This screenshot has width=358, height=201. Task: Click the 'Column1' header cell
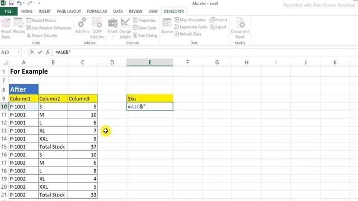click(23, 98)
